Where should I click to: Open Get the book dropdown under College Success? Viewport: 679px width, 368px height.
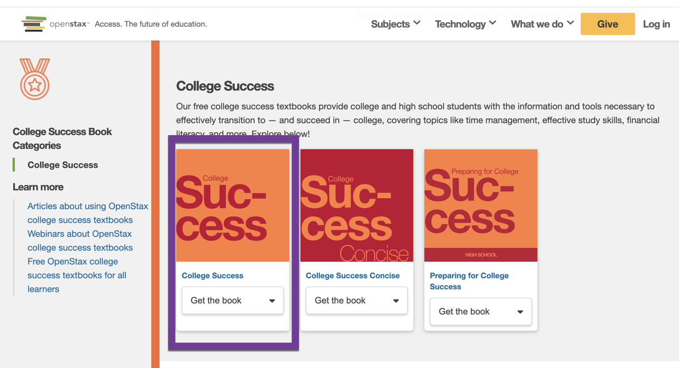coord(232,300)
